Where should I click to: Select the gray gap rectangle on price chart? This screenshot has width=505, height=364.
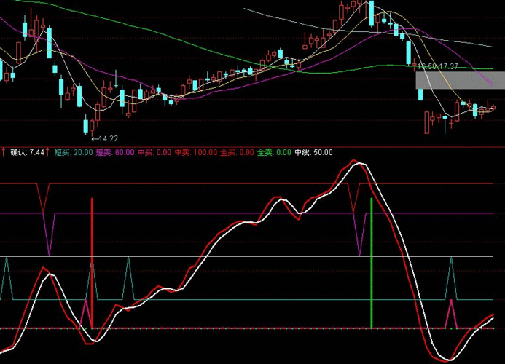tap(459, 80)
